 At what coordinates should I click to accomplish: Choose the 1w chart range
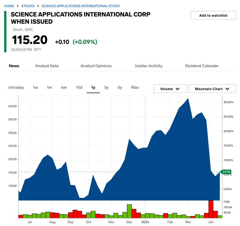point(35,87)
